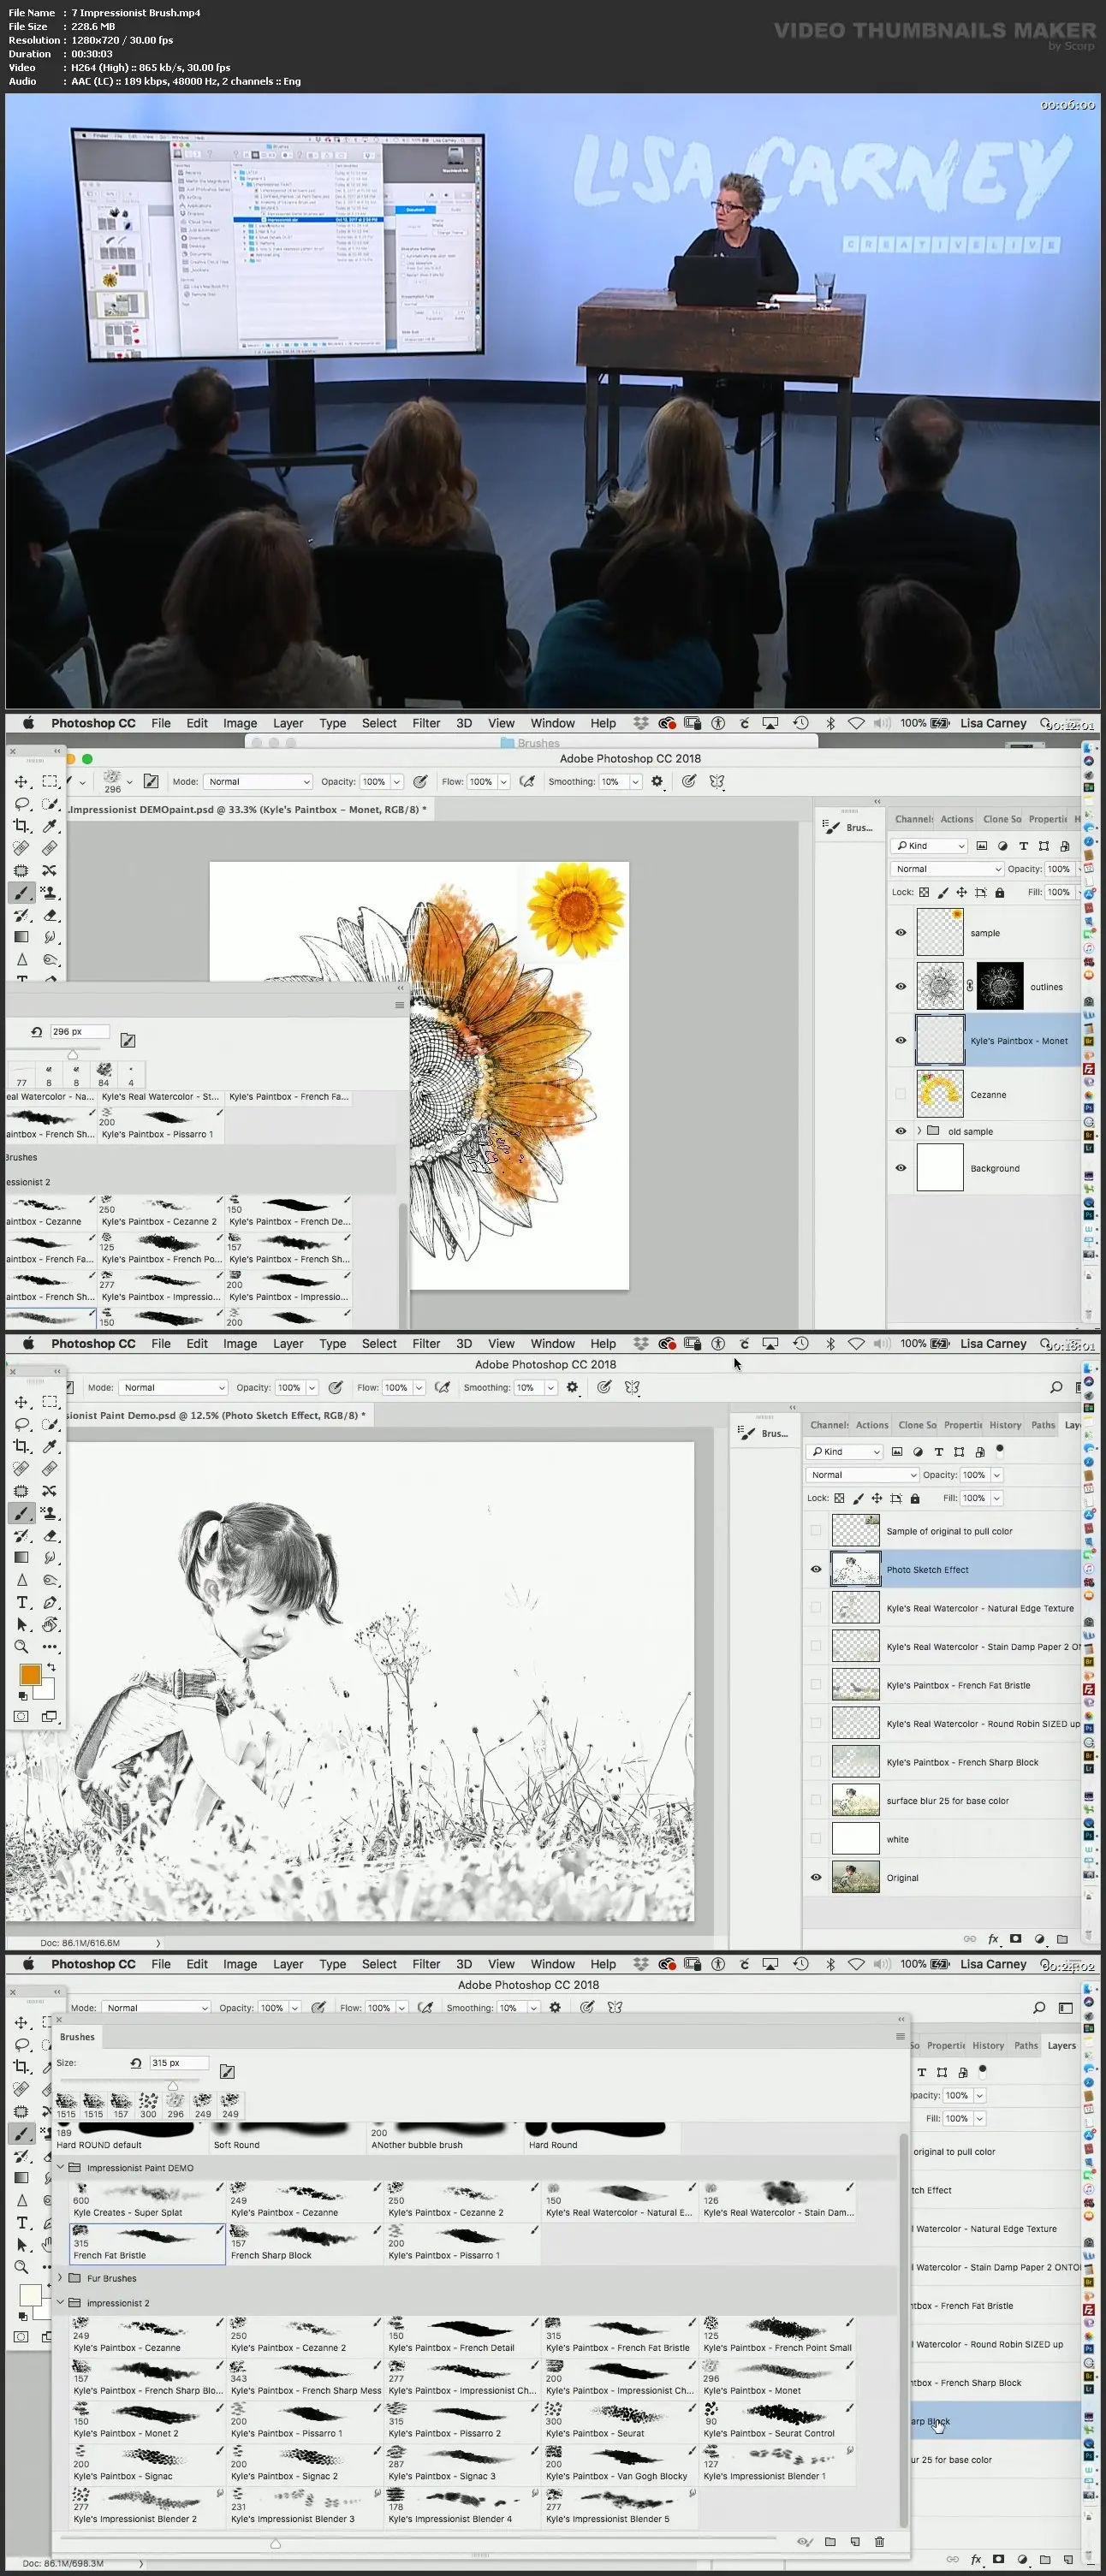Image resolution: width=1106 pixels, height=2576 pixels.
Task: Open the Brushes panel flyout menu icon
Action: pos(899,2036)
